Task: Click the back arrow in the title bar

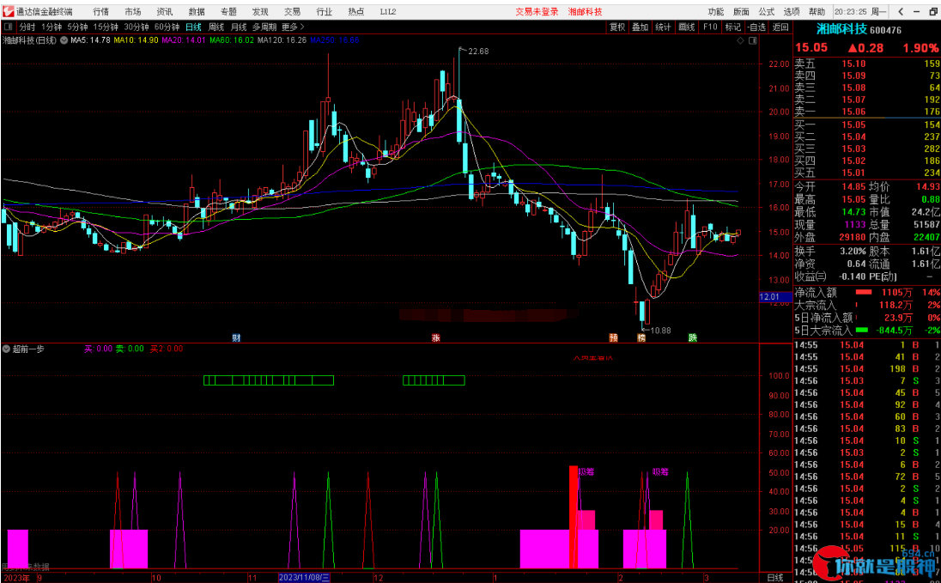Action: (x=901, y=11)
